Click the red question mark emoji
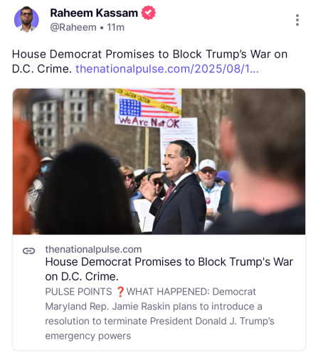Screen dimensions: 318x355 (120, 292)
